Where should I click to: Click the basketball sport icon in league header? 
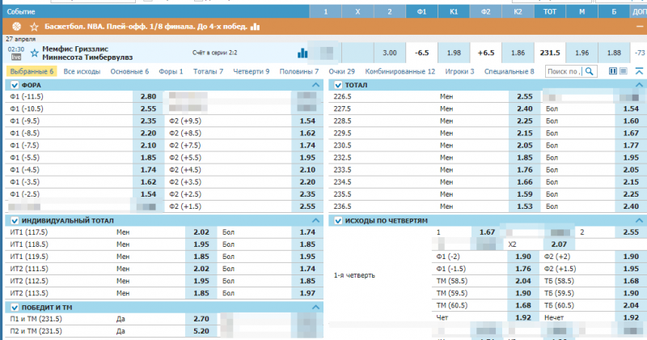pos(16,27)
